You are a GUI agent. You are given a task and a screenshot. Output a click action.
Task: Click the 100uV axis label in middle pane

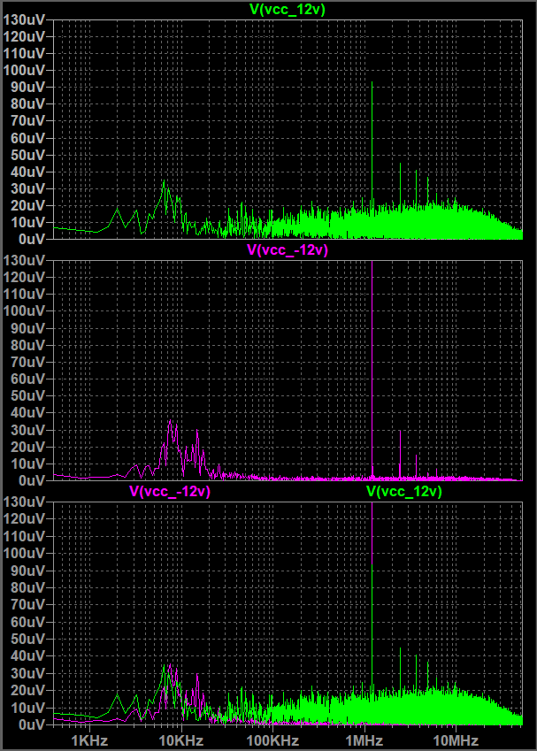pyautogui.click(x=24, y=310)
